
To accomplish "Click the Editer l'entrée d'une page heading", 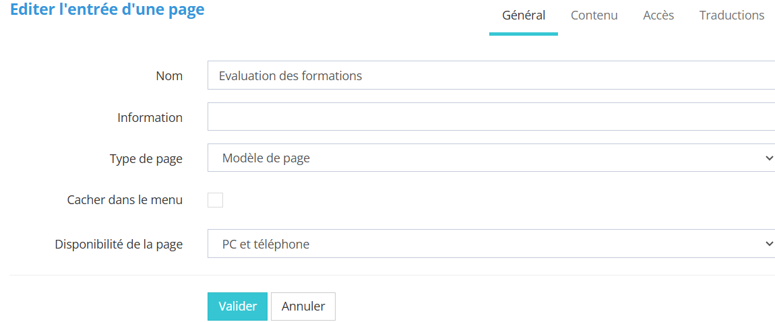I will (x=107, y=11).
